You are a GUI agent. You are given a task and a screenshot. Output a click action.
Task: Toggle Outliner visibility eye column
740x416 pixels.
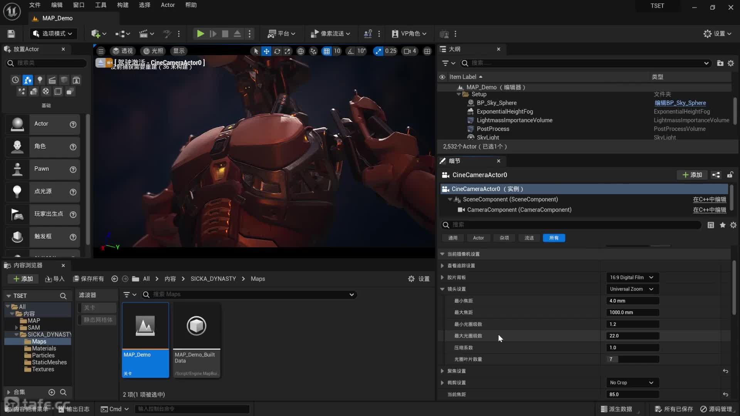pos(442,77)
